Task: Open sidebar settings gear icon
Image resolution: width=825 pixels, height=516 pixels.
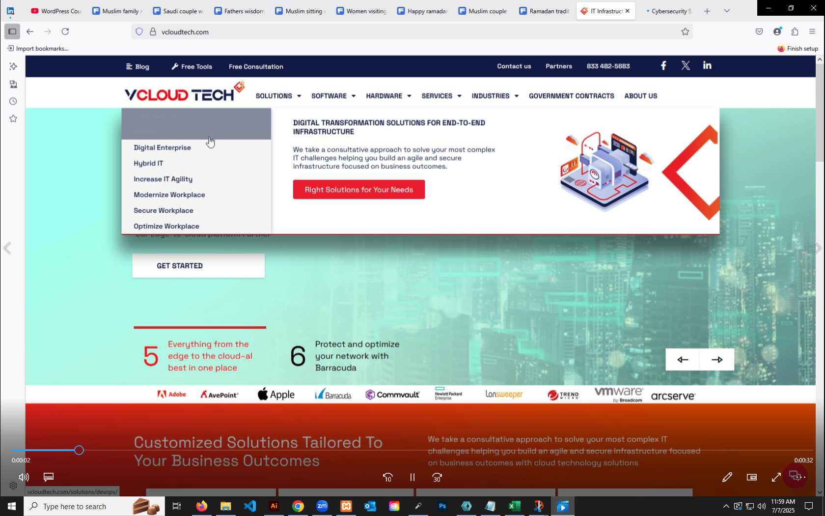Action: click(13, 486)
